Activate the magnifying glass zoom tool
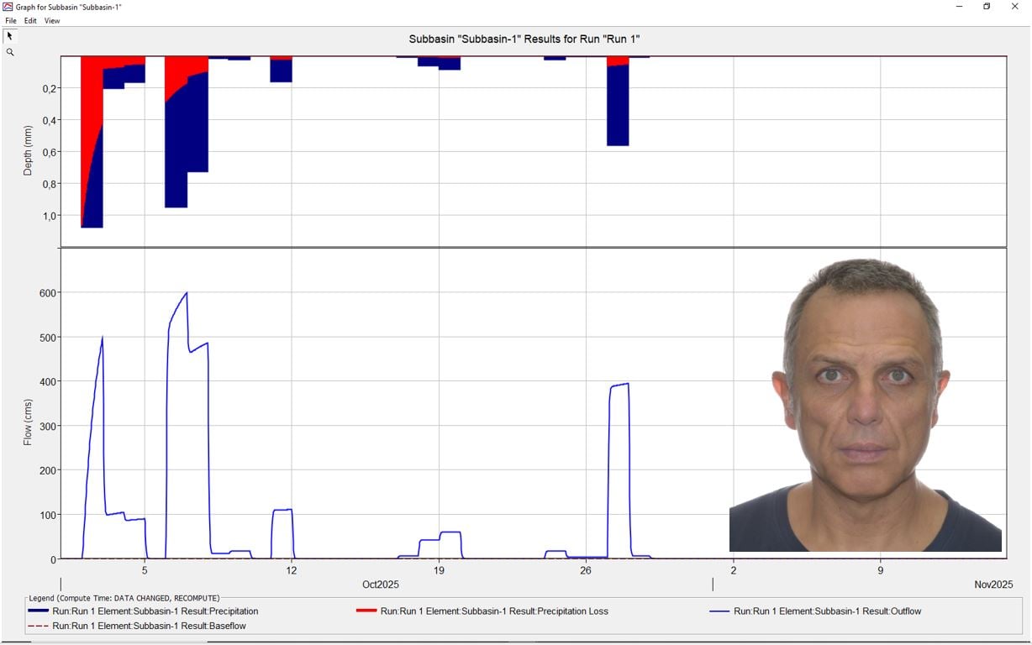This screenshot has width=1032, height=645. (10, 52)
